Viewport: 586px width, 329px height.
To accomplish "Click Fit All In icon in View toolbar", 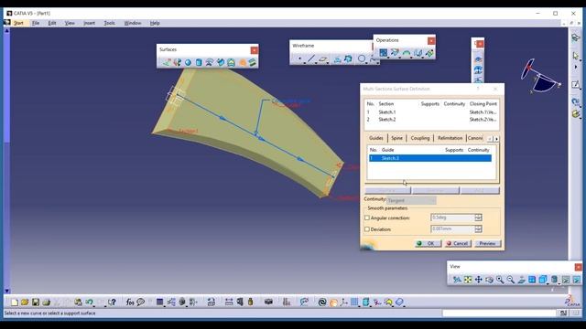I will click(x=468, y=280).
